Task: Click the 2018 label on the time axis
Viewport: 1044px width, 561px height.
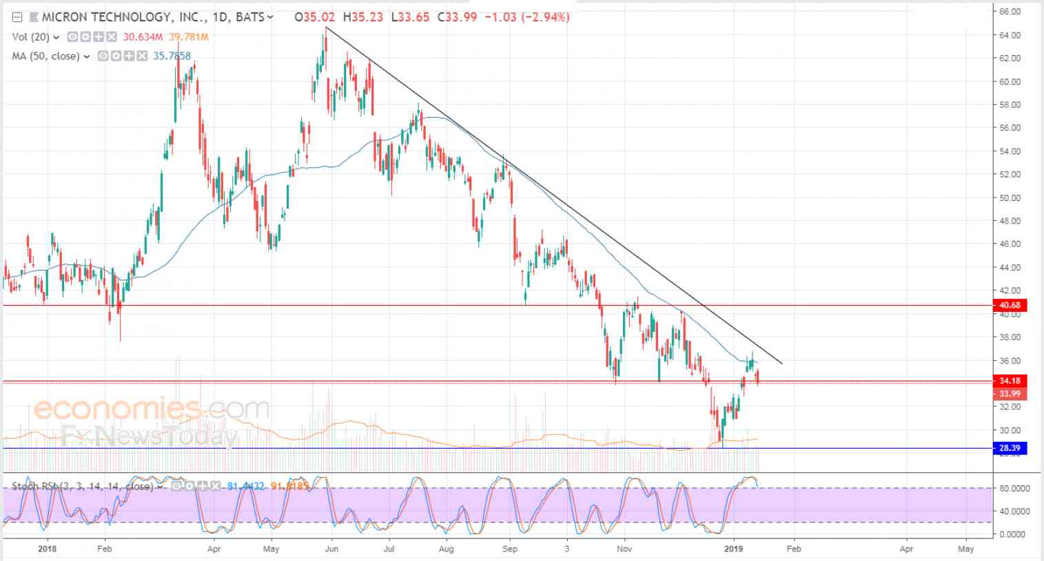Action: point(47,549)
